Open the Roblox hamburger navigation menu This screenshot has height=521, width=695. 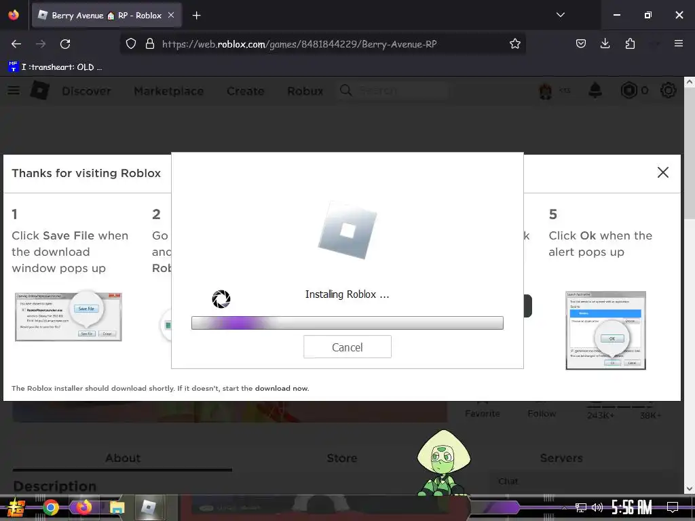tap(14, 90)
